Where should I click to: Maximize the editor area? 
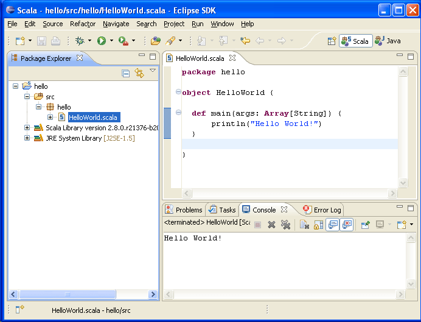tap(411, 57)
